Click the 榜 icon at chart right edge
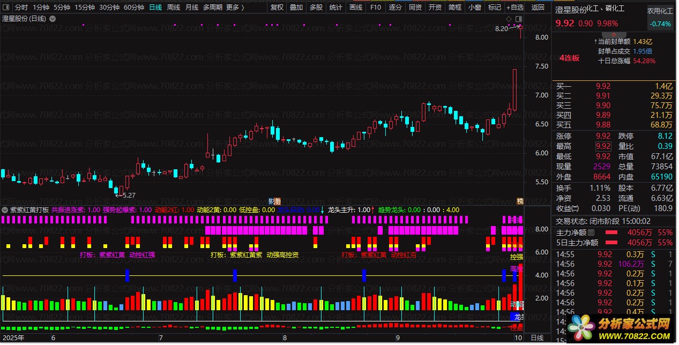Screen dimensions: 679x345 tap(519, 201)
